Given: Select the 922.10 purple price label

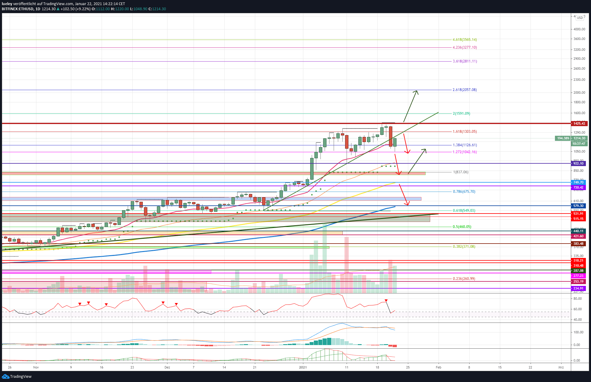Looking at the screenshot, I should pos(579,163).
